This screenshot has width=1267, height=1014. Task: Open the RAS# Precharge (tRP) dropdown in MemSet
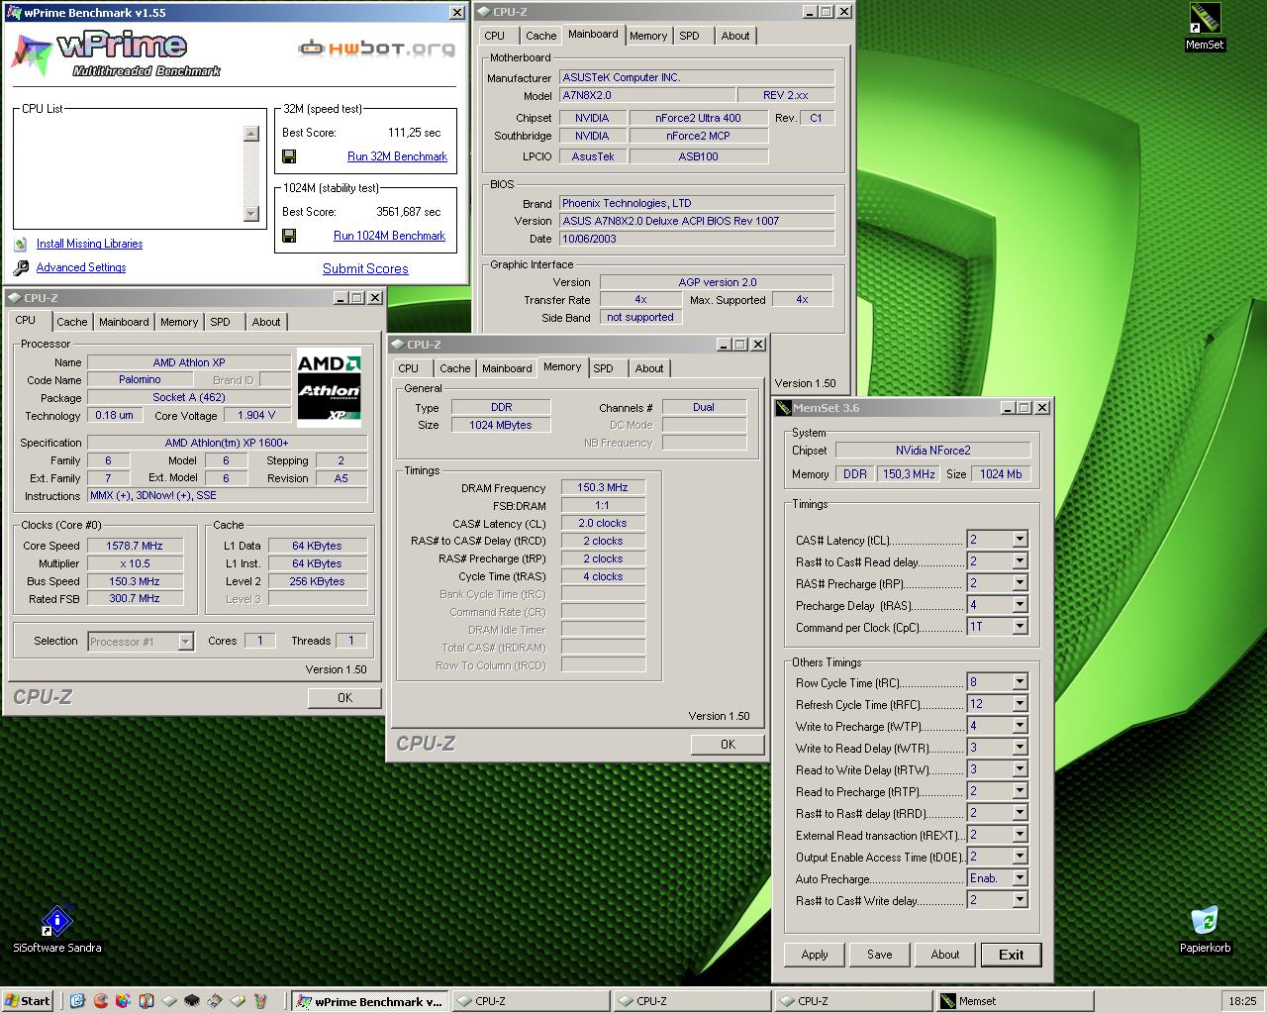coord(1020,583)
